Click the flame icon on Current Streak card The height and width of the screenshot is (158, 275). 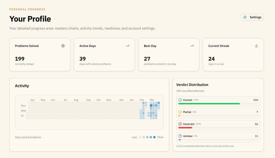pyautogui.click(x=256, y=46)
